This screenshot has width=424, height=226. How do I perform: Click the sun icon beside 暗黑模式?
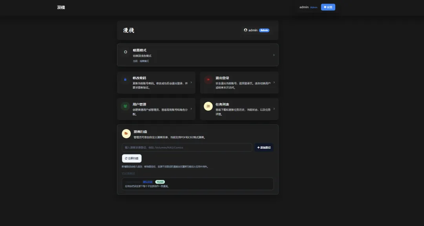point(126,52)
